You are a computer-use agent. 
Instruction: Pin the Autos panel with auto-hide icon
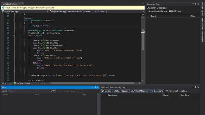coord(95,87)
